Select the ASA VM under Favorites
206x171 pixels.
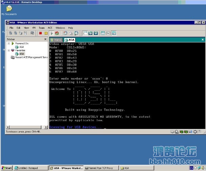[x=21, y=54]
